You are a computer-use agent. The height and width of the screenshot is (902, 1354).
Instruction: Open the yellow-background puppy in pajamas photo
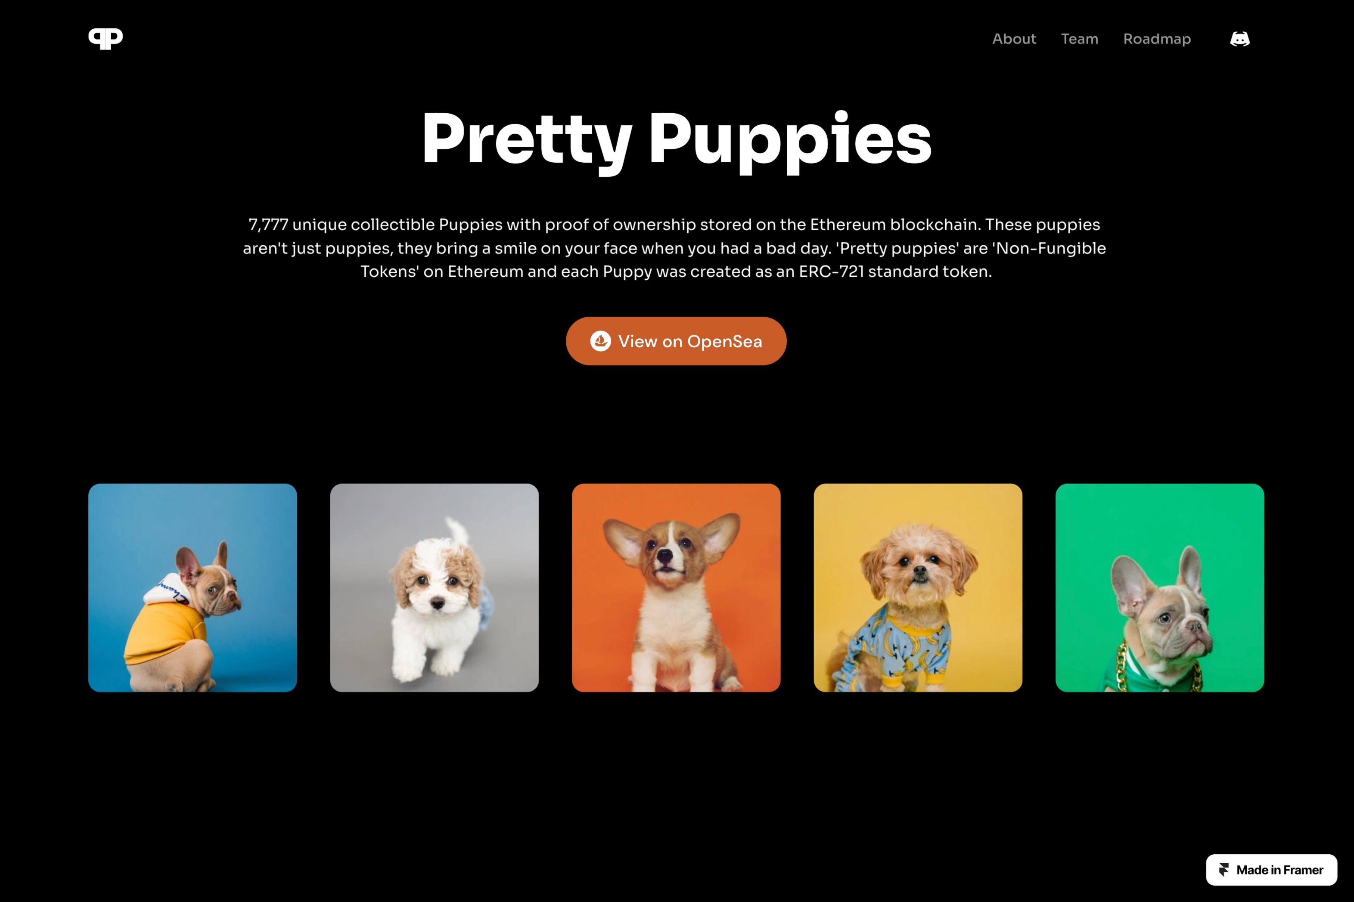[x=918, y=587]
